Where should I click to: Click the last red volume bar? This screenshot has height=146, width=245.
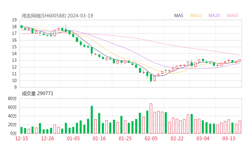tap(240, 127)
